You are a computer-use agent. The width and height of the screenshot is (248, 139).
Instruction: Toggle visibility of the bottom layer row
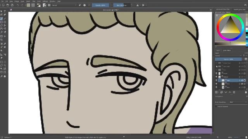coord(216,87)
